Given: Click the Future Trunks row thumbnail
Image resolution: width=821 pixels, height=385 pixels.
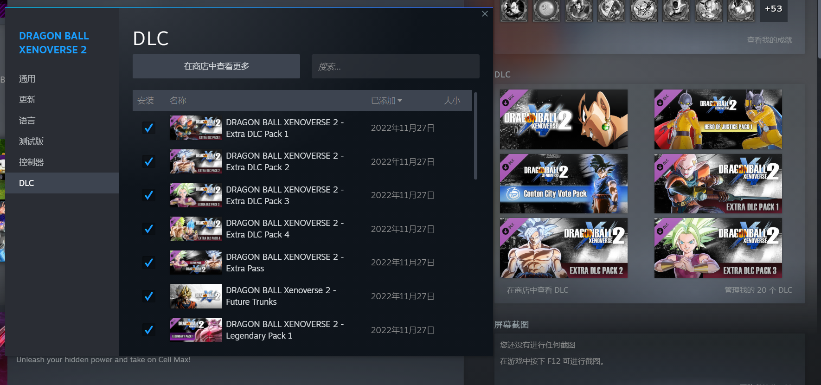Looking at the screenshot, I should [196, 296].
